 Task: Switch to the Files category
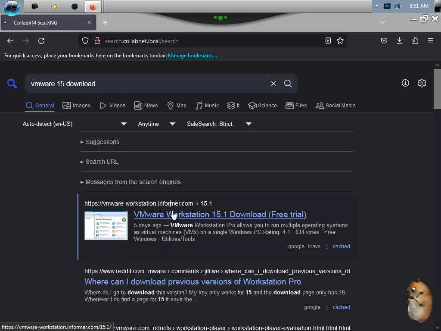[296, 106]
